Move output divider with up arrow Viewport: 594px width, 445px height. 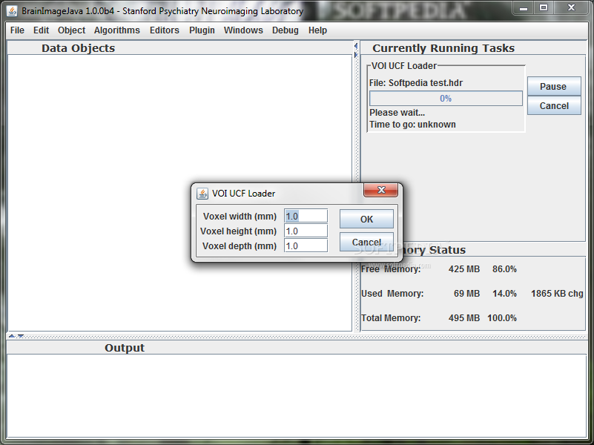point(12,336)
